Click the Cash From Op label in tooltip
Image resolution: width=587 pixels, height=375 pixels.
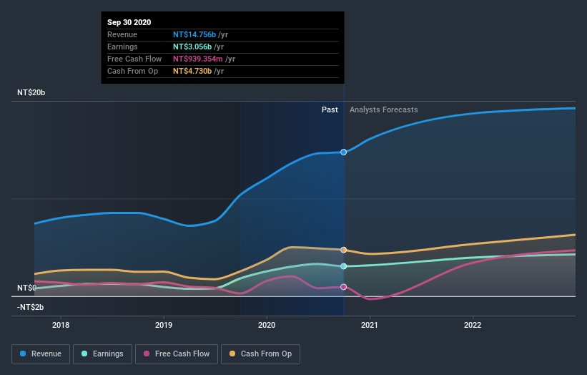coord(132,71)
